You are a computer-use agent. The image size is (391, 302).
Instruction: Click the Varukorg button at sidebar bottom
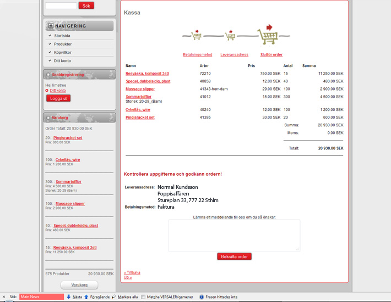pyautogui.click(x=79, y=285)
